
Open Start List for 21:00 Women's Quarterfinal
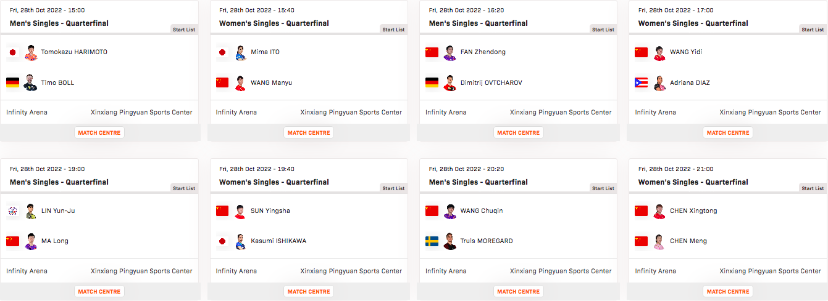coord(813,188)
